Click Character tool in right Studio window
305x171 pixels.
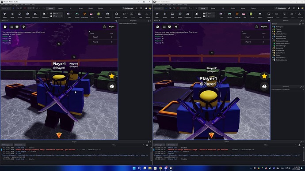pyautogui.click(x=237, y=15)
